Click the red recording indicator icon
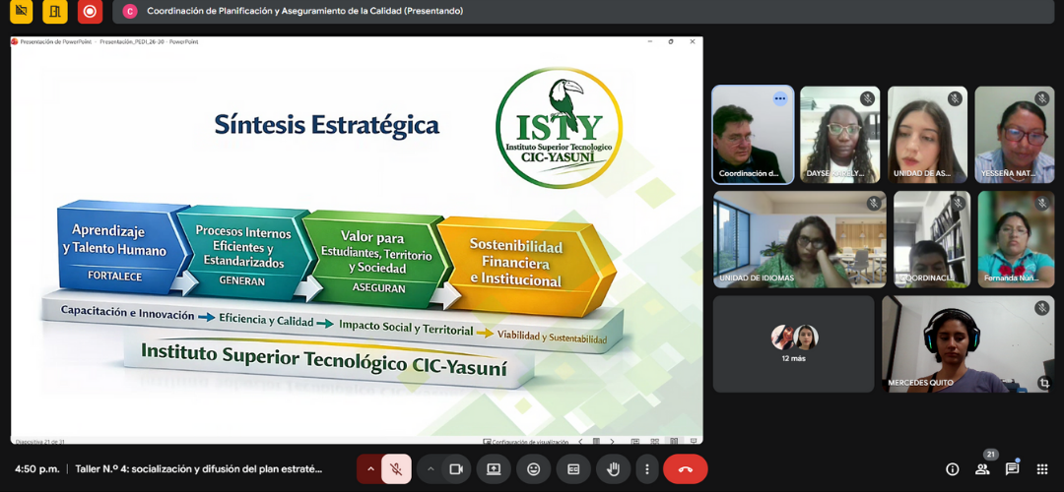The image size is (1064, 492). tap(90, 12)
